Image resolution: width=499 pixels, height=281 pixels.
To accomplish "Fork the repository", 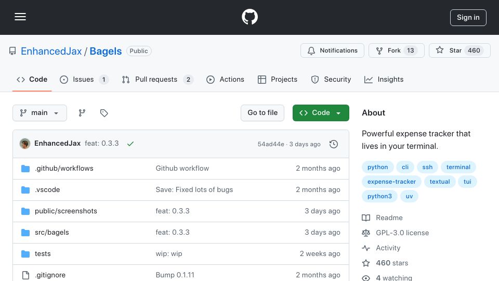I will pos(397,50).
